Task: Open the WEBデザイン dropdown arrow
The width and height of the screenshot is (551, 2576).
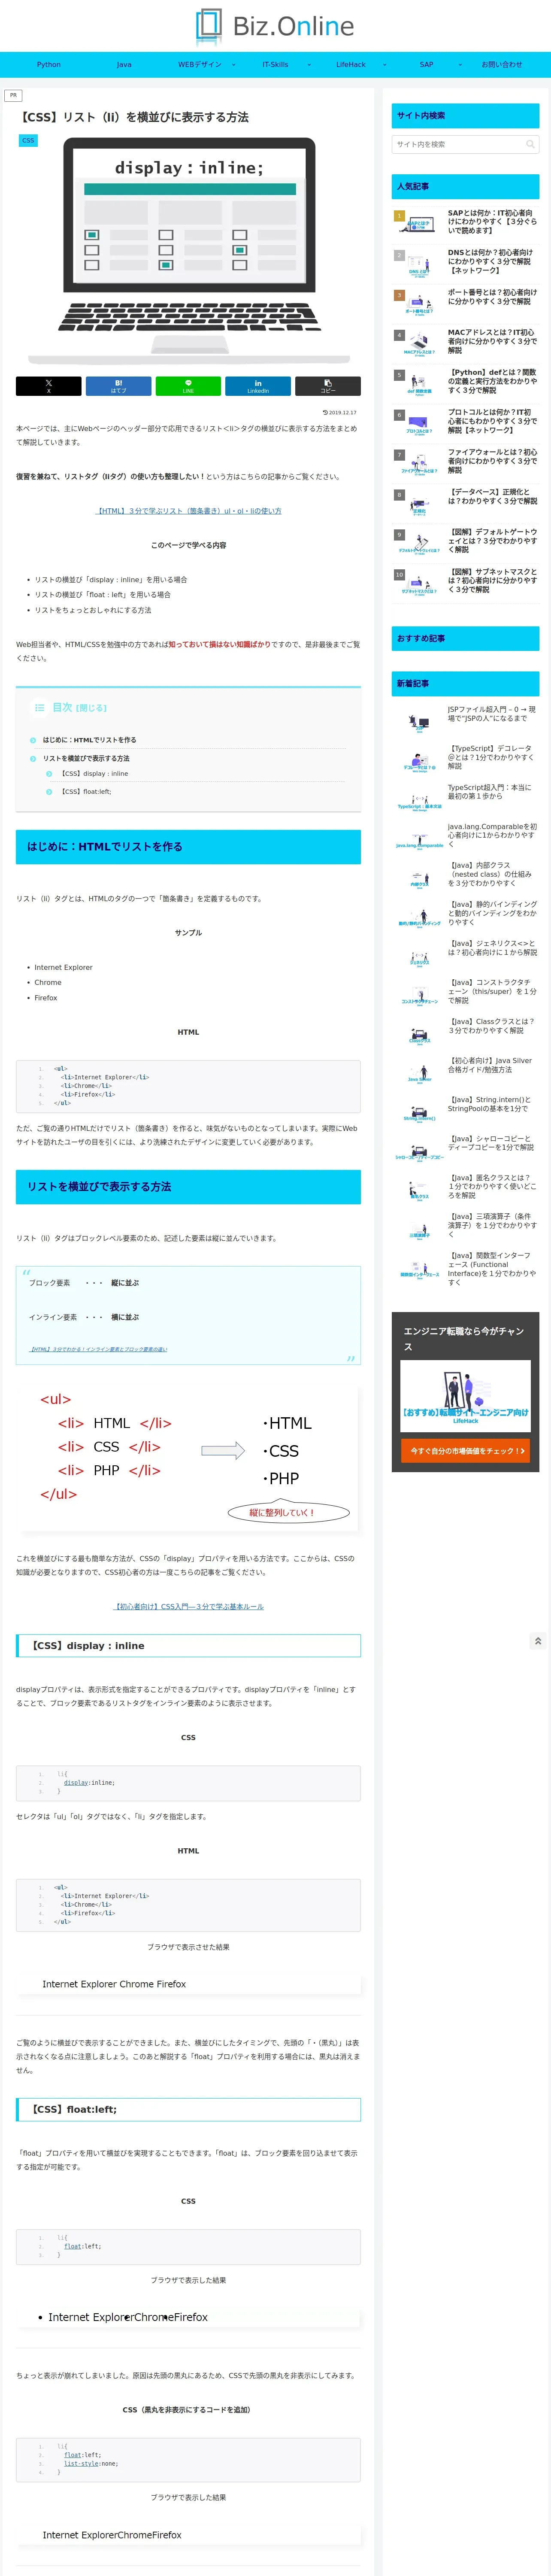Action: click(x=234, y=64)
